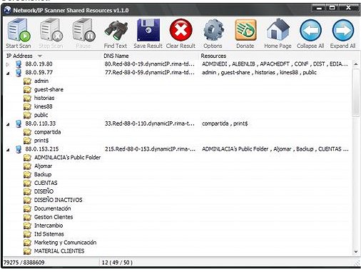Collapse the 88.0.110.33 host node
Viewport: 361px width, 272px height.
(x=8, y=124)
